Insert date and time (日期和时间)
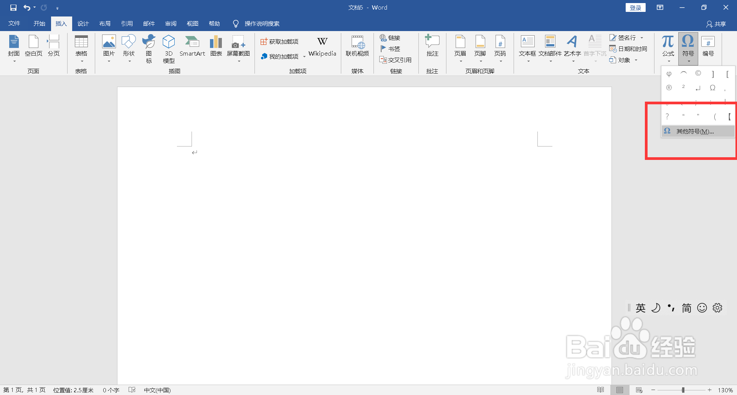The image size is (737, 395). [x=628, y=49]
